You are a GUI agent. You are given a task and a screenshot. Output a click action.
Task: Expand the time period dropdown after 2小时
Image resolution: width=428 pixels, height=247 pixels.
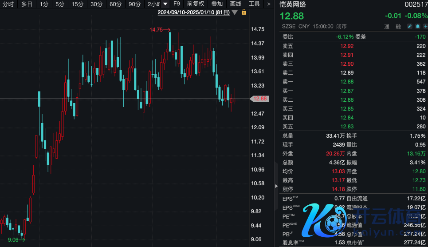pyautogui.click(x=165, y=4)
